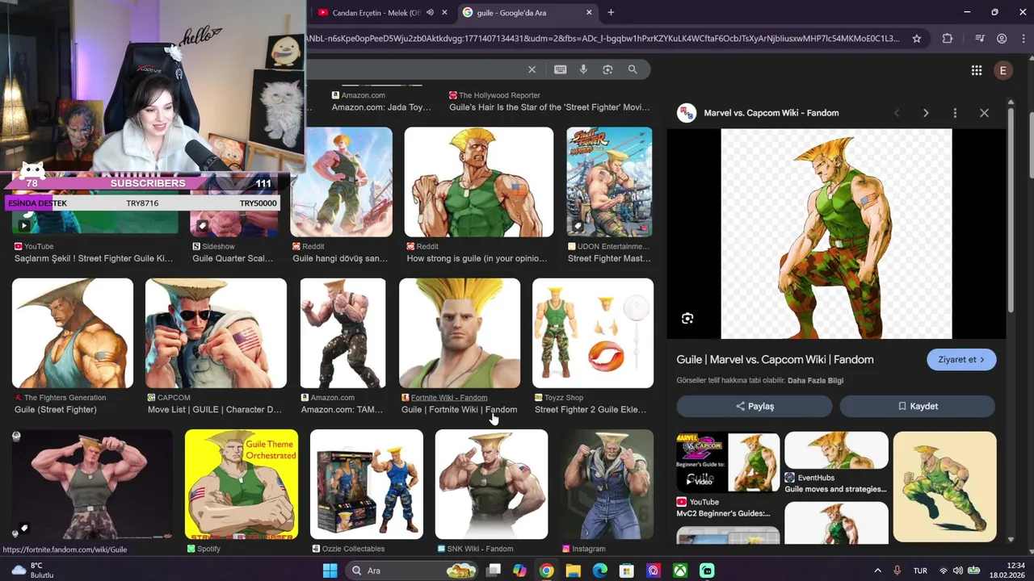Viewport: 1034px width, 581px height.
Task: Click the Kaydet save button
Action: tap(918, 406)
